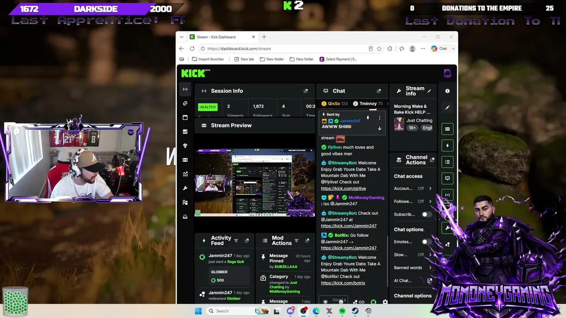This screenshot has height=318, width=566.
Task: Open the Stream section in Kick's left sidebar
Action: [185, 89]
